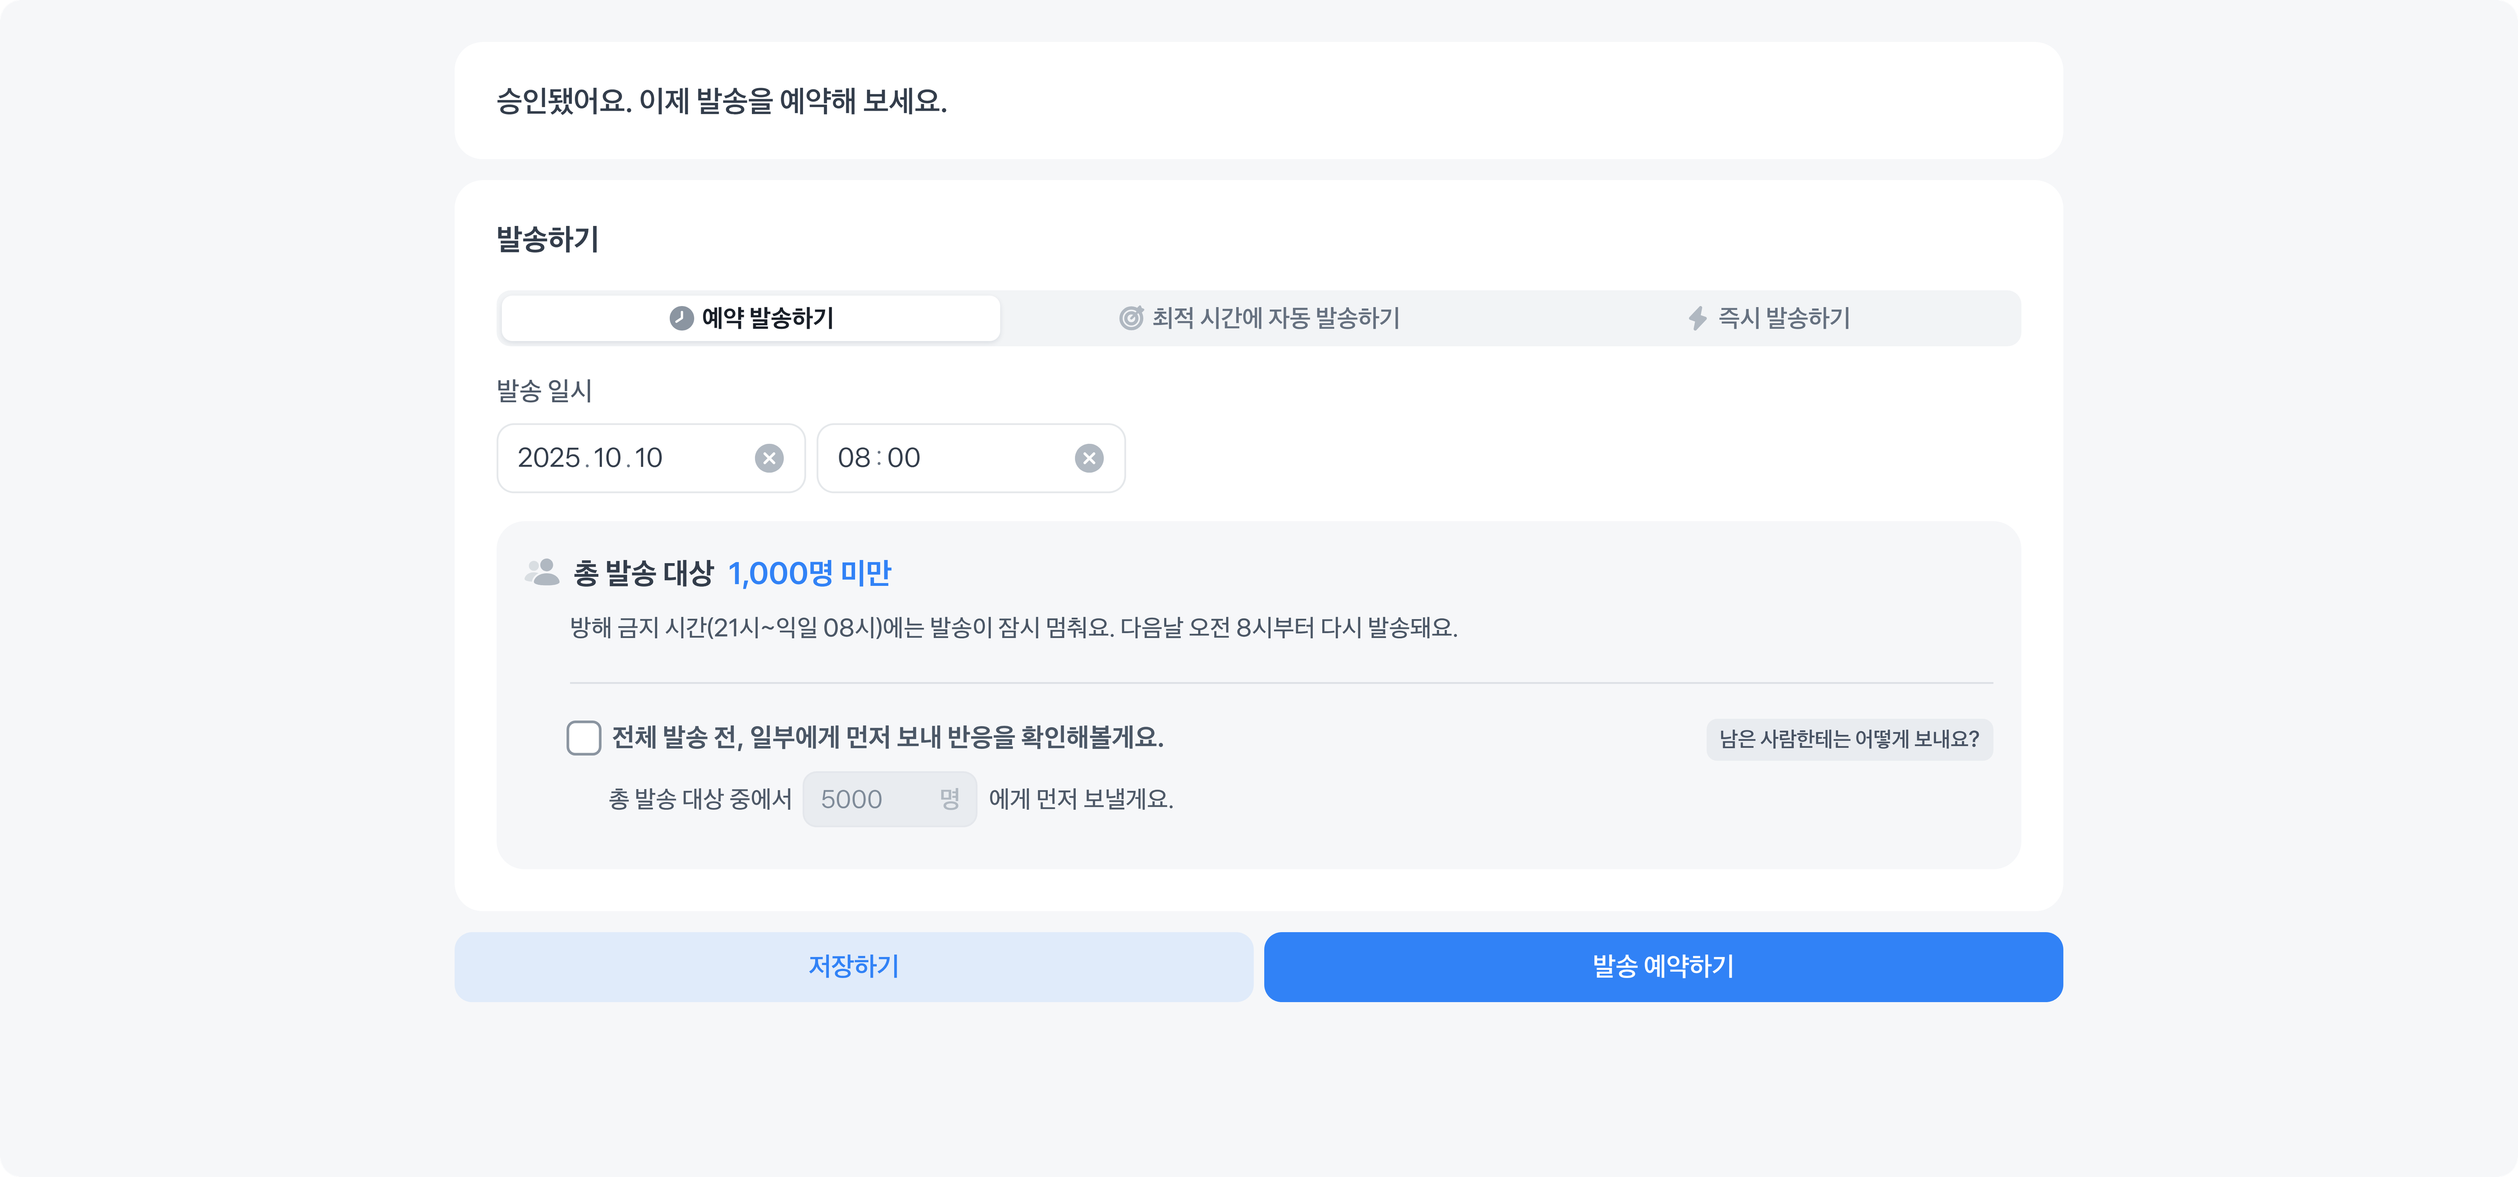Viewport: 2518px width, 1177px height.
Task: Open the date picker showing 2025.10.10
Action: click(626, 459)
